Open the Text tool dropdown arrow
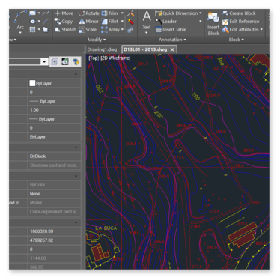 (x=147, y=33)
